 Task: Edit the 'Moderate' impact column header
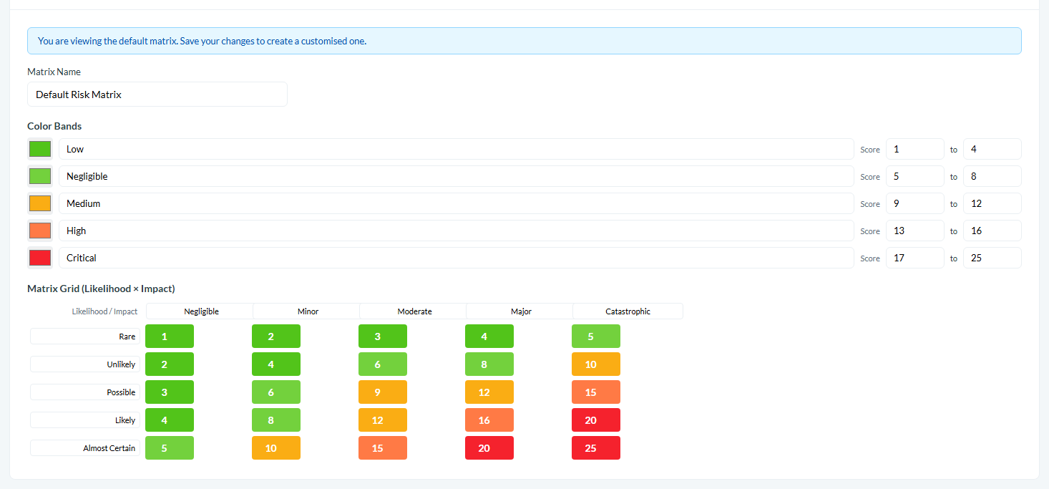coord(414,311)
